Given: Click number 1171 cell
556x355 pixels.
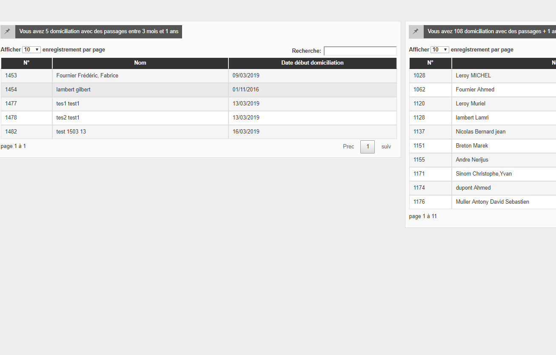Looking at the screenshot, I should tap(431, 174).
